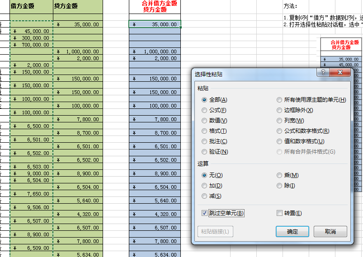363x257 pixels.
Task: Click the red 合并借方金额 header above the right sample table
Action: (x=341, y=45)
